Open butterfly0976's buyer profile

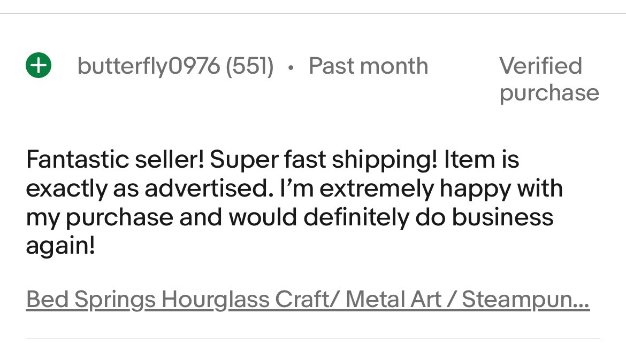[x=148, y=66]
